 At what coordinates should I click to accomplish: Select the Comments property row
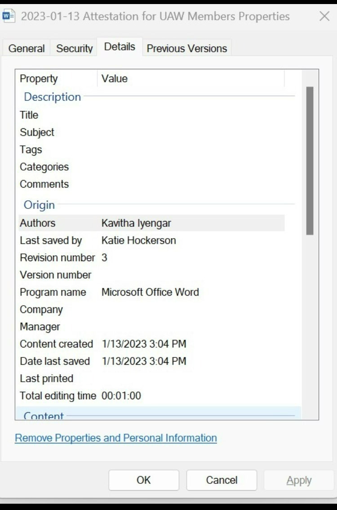151,184
